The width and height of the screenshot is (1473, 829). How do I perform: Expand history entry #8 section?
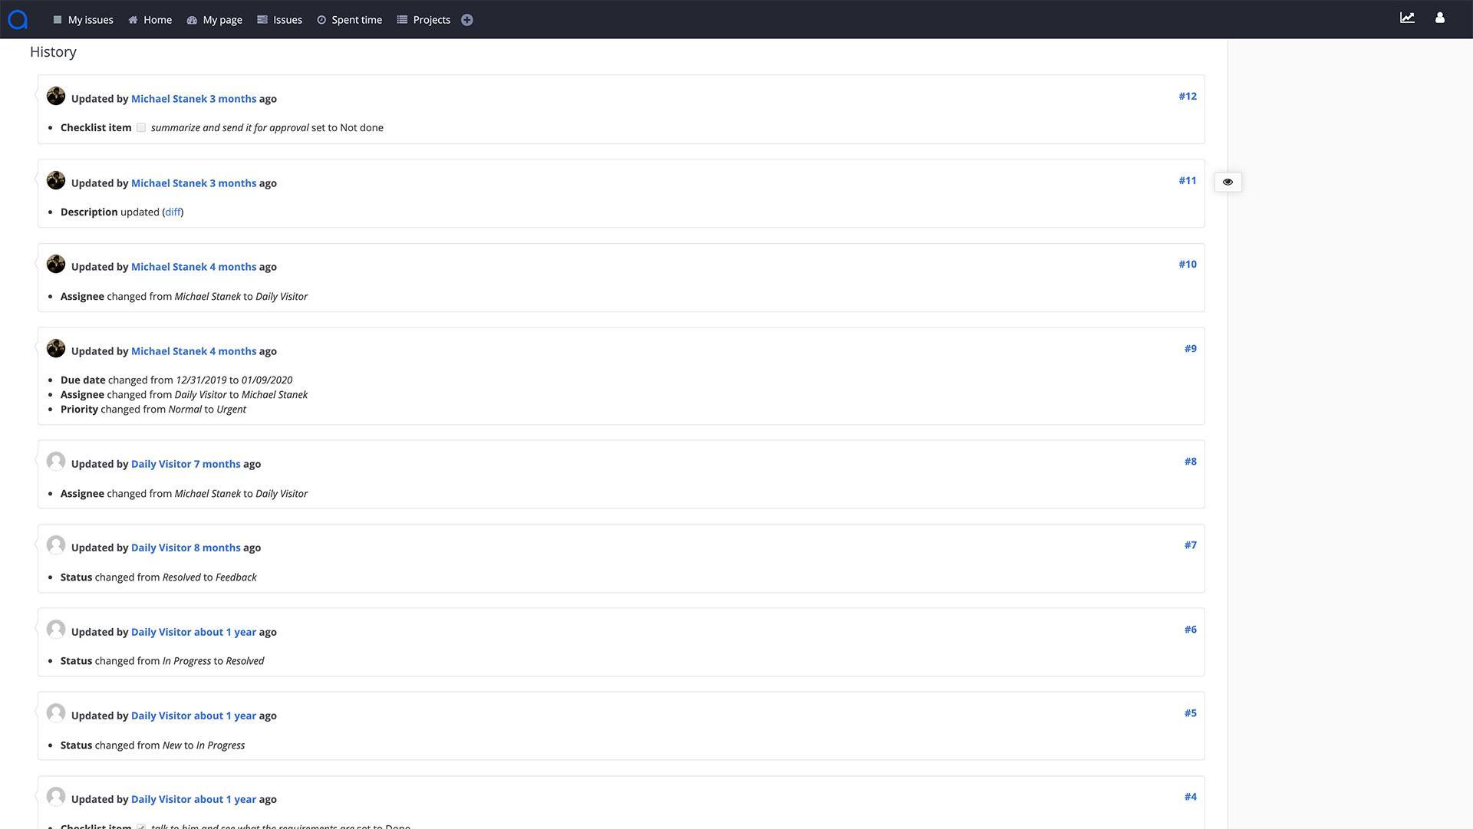[1190, 461]
